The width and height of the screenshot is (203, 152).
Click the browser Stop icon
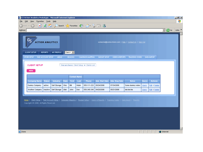pos(40,26)
